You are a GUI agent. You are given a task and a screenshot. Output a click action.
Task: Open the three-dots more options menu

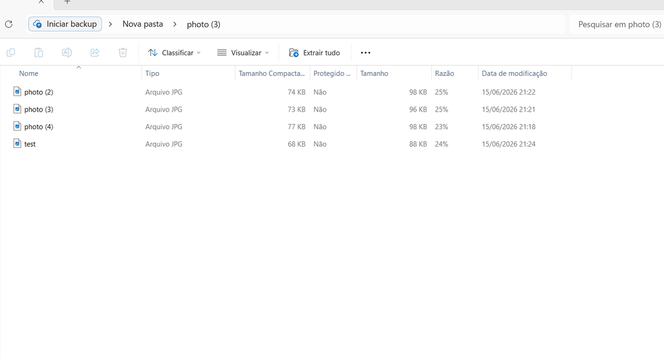pyautogui.click(x=366, y=53)
